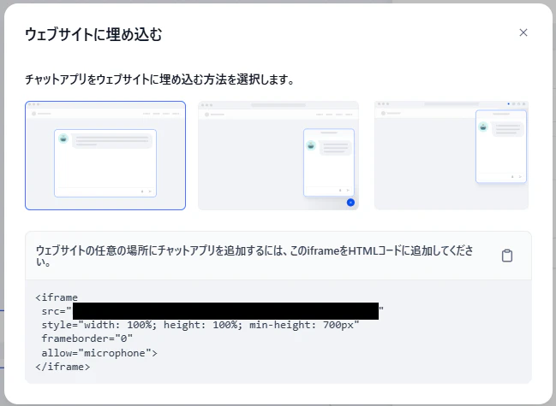The image size is (556, 406).
Task: Click the robot avatar in the third preview
Action: (483, 127)
